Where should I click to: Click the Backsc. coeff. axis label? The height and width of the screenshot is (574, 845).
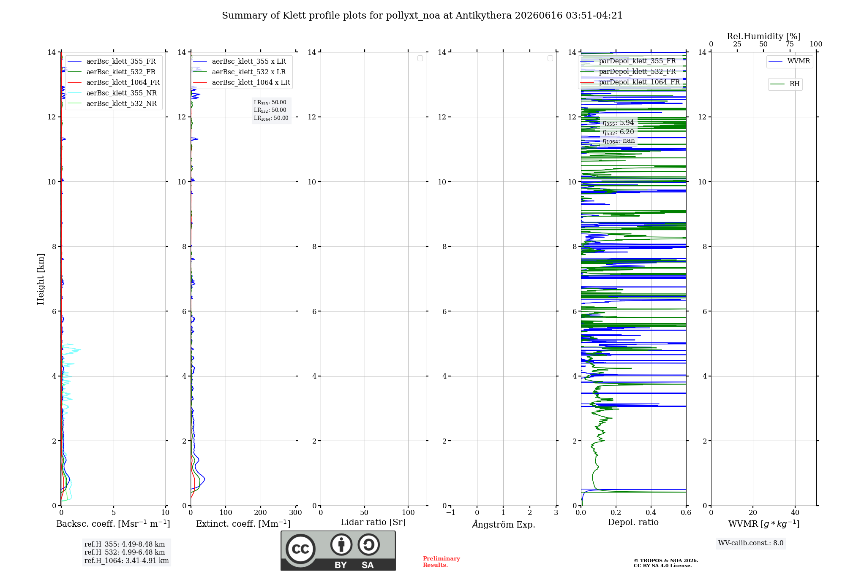tap(113, 524)
